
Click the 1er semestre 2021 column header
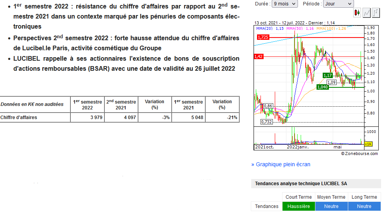pyautogui.click(x=188, y=104)
